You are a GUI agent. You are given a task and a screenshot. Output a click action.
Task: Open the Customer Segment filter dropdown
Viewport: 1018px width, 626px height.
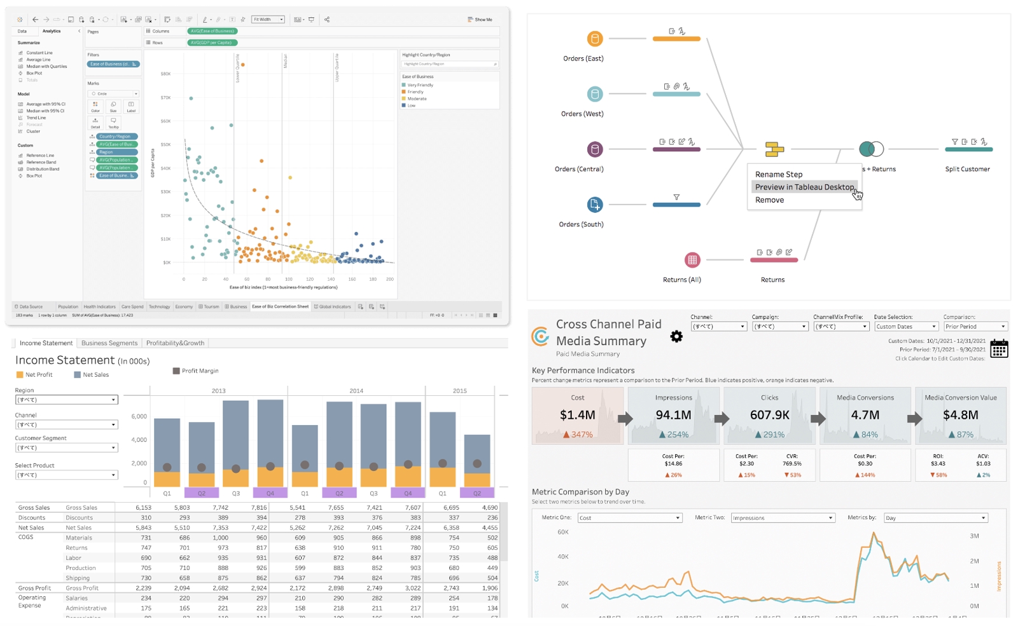point(67,447)
